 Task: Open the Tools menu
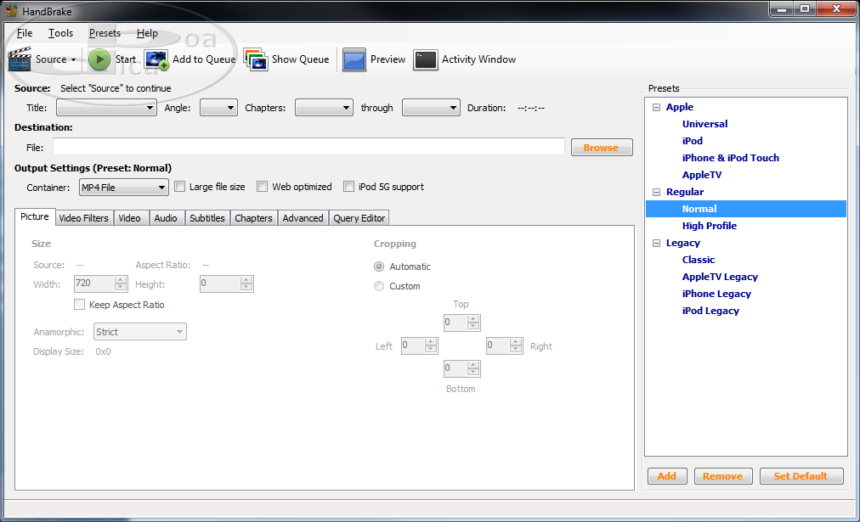pos(60,33)
